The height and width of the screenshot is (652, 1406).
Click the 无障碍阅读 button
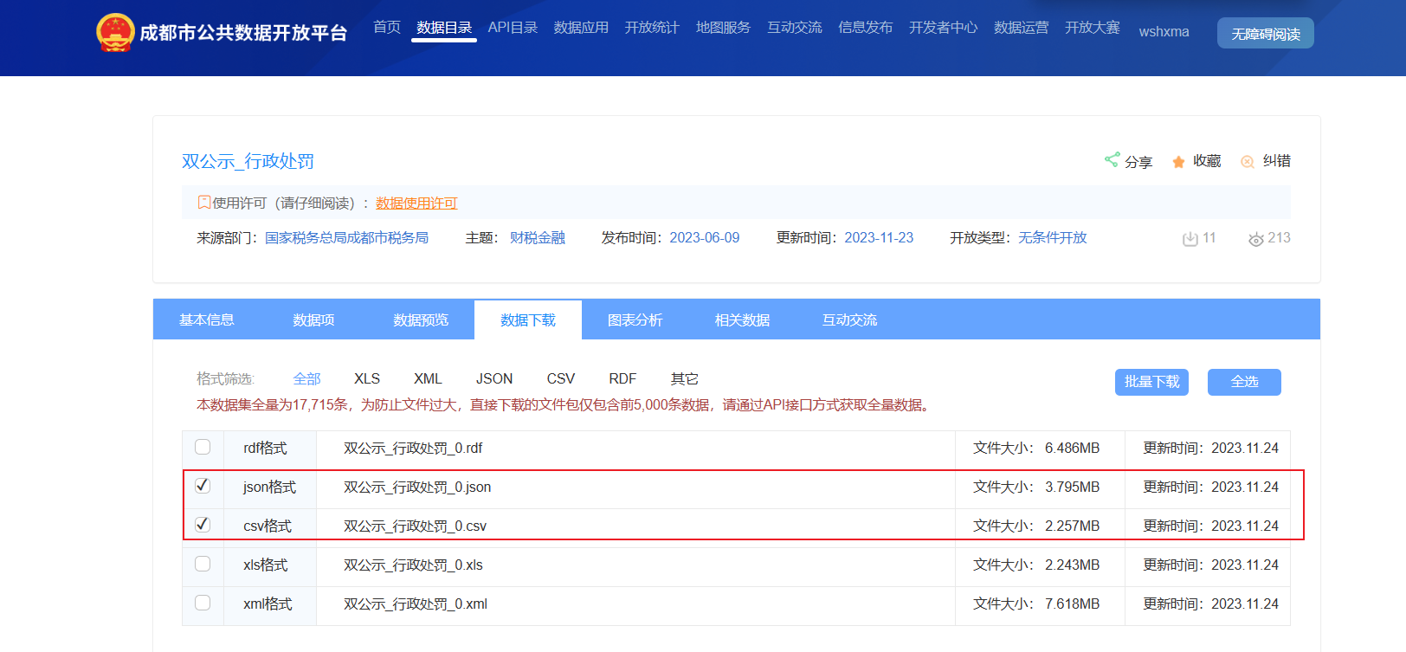point(1266,33)
